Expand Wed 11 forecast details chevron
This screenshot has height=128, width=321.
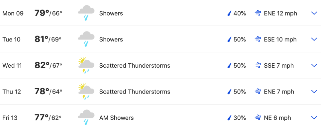pos(314,66)
